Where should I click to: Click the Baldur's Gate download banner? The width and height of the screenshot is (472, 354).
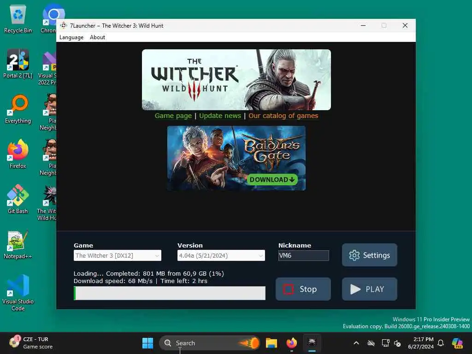(236, 158)
